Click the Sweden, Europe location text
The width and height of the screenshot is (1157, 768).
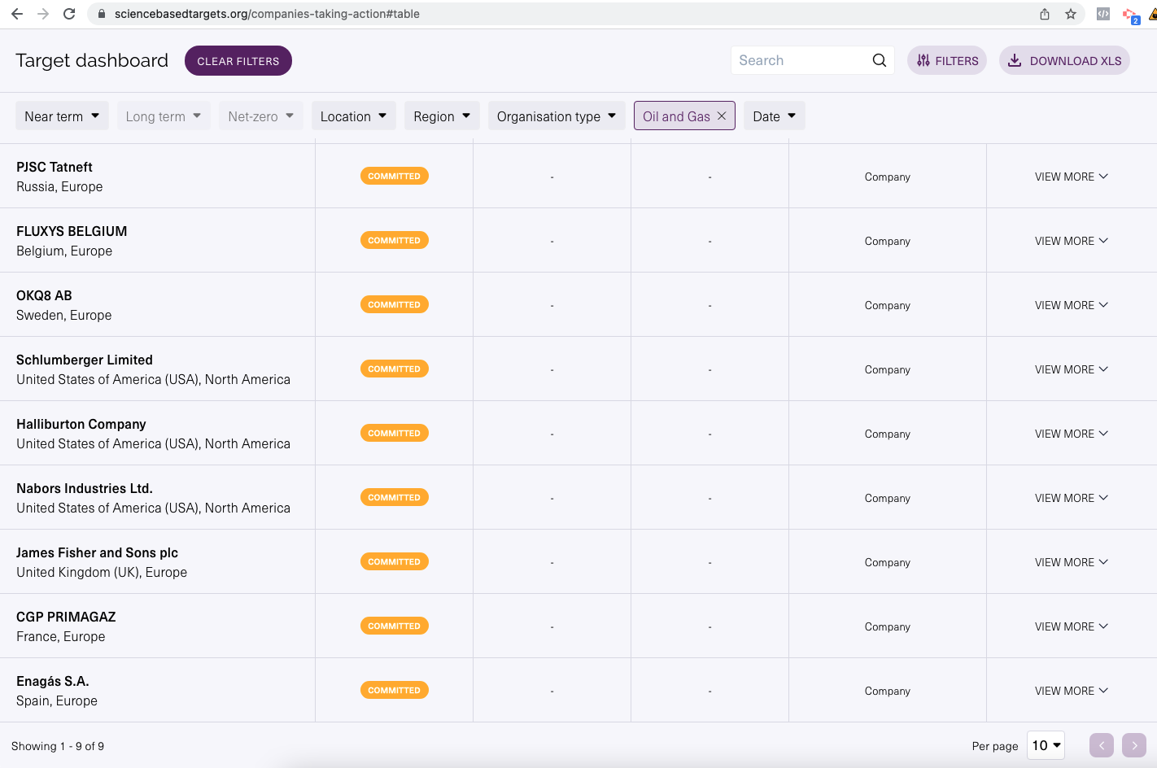(64, 315)
